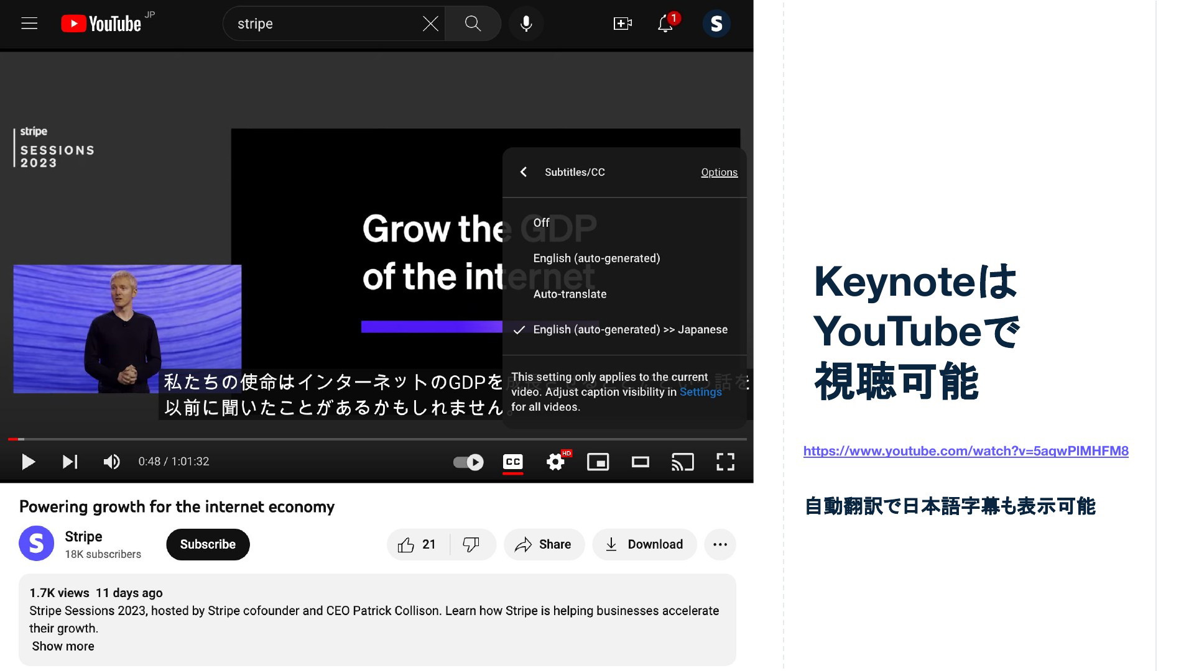1194x671 pixels.
Task: Open the Create video icon
Action: [x=622, y=24]
